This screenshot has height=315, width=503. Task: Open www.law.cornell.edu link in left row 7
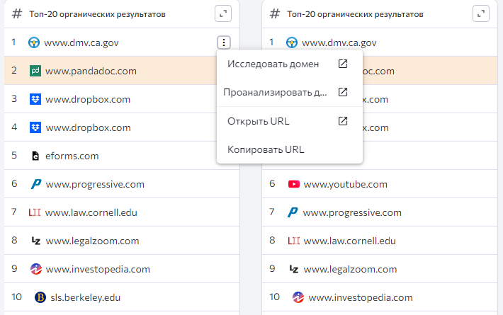click(91, 212)
